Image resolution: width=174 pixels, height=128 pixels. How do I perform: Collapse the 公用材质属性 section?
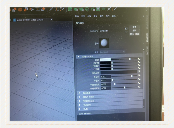point(79,56)
